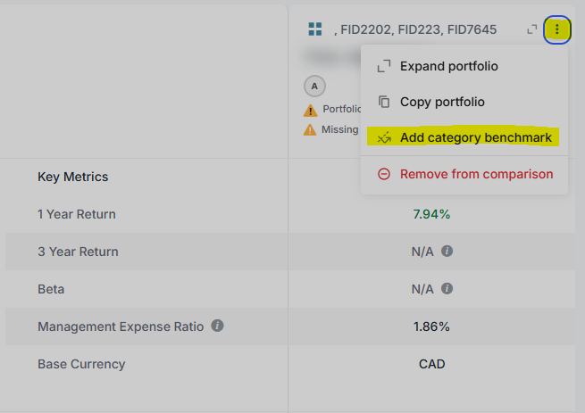Click the Key Metrics heading
This screenshot has width=585, height=413.
[x=73, y=177]
